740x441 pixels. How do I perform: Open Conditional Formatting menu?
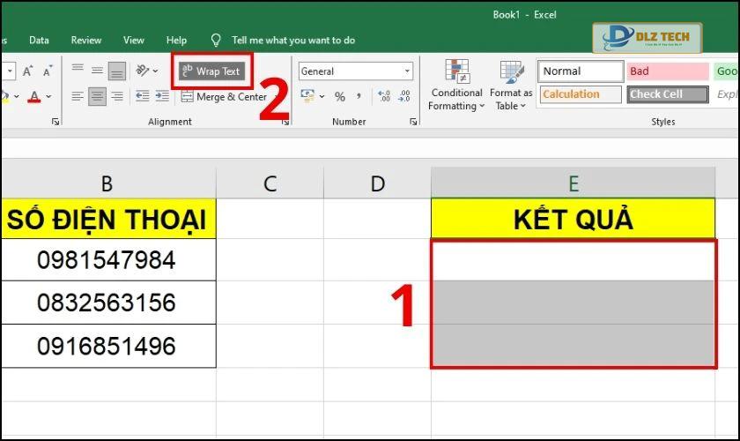click(456, 86)
